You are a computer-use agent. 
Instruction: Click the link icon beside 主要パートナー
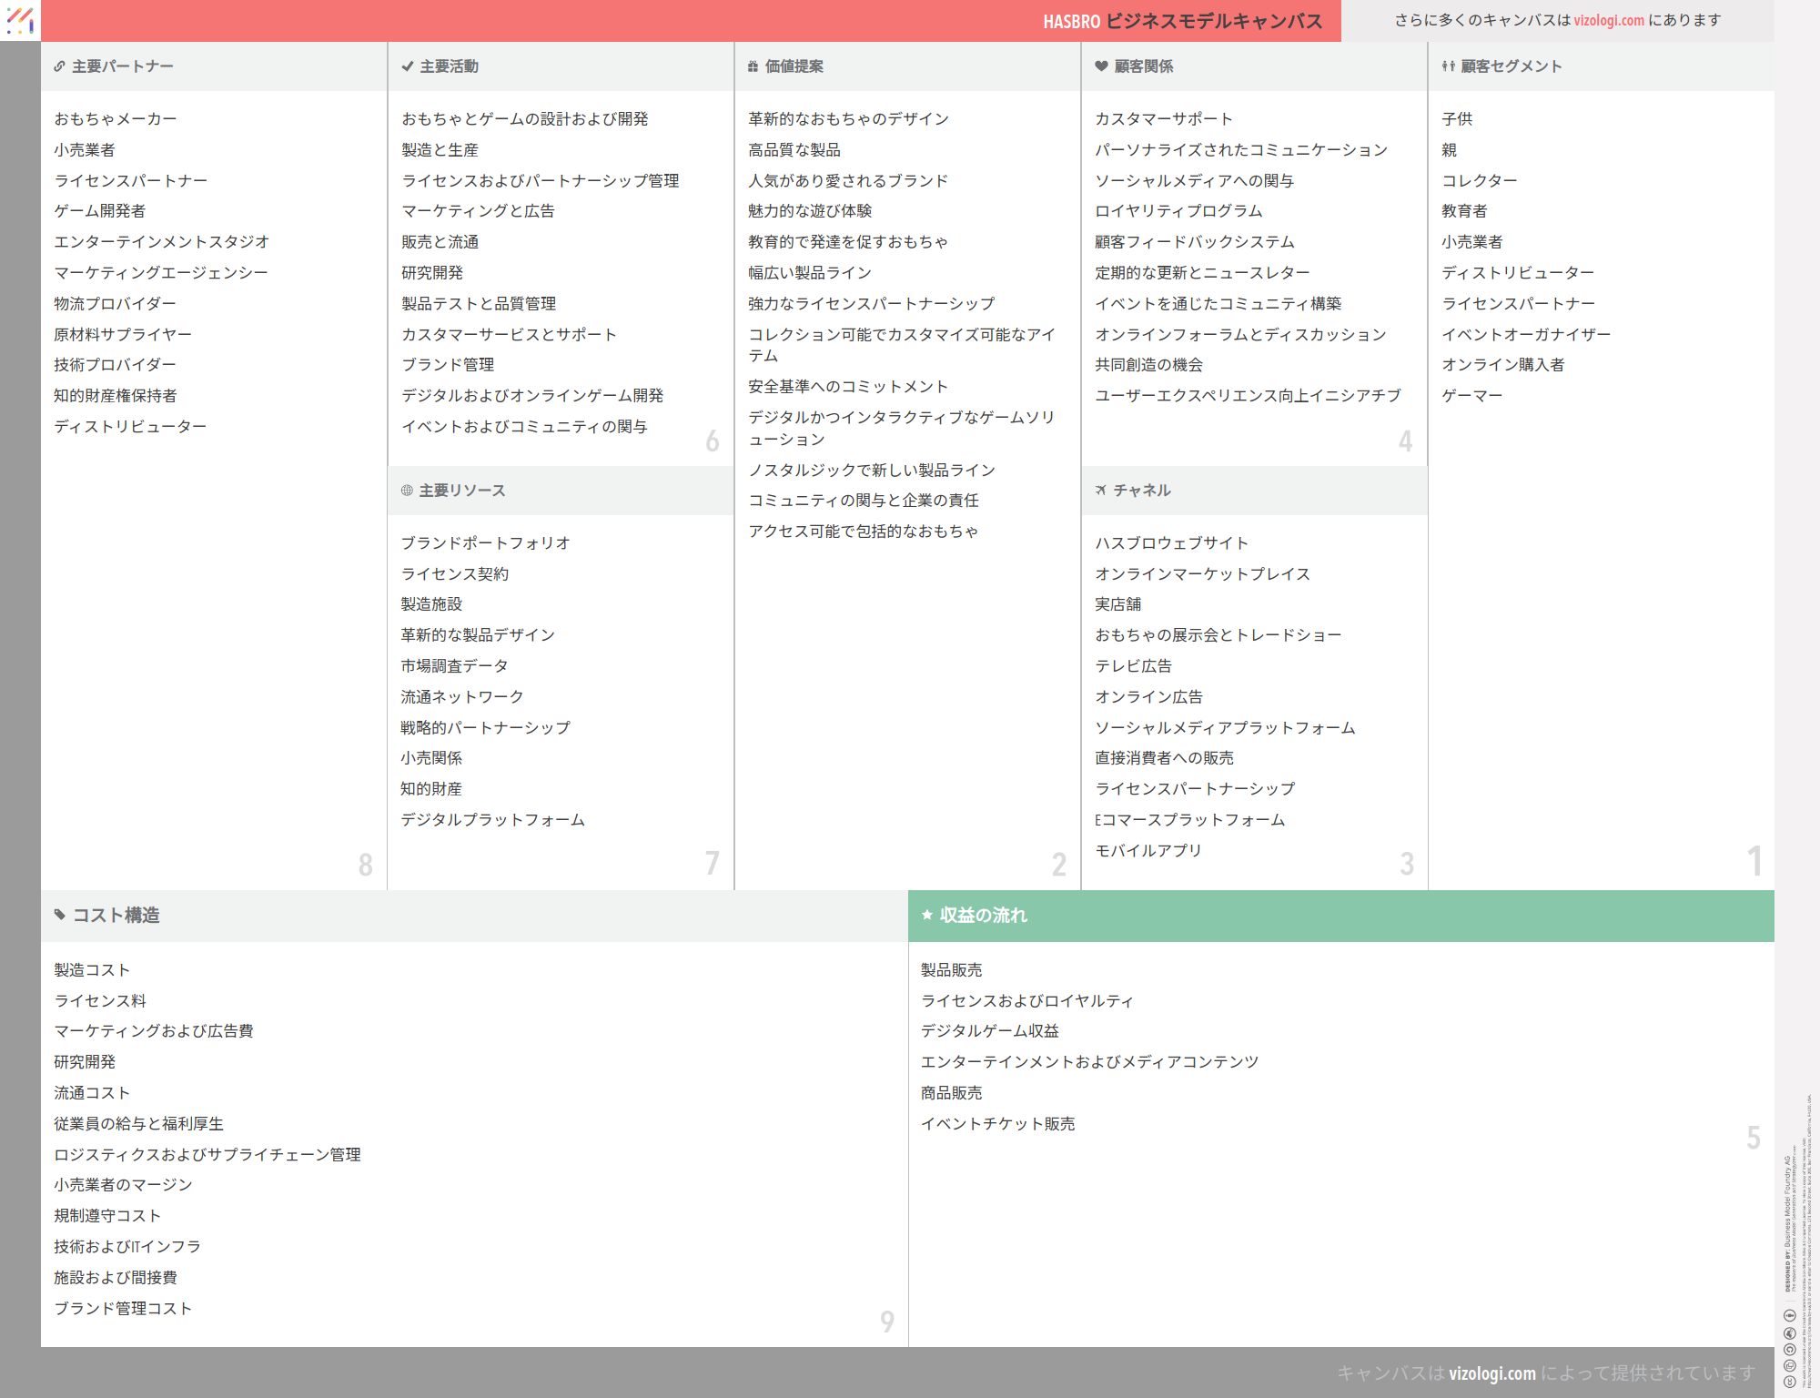click(x=59, y=66)
